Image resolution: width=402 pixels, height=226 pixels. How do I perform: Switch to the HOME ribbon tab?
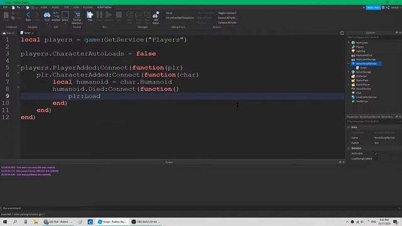[43, 8]
